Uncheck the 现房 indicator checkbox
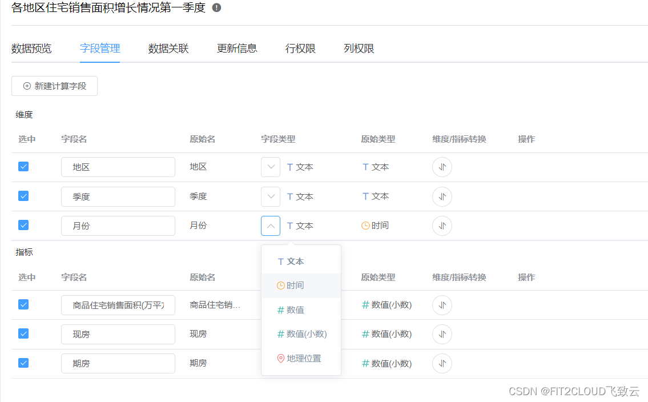This screenshot has width=648, height=402. pos(23,334)
